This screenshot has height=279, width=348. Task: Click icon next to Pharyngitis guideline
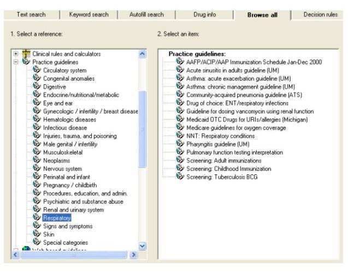click(x=180, y=144)
